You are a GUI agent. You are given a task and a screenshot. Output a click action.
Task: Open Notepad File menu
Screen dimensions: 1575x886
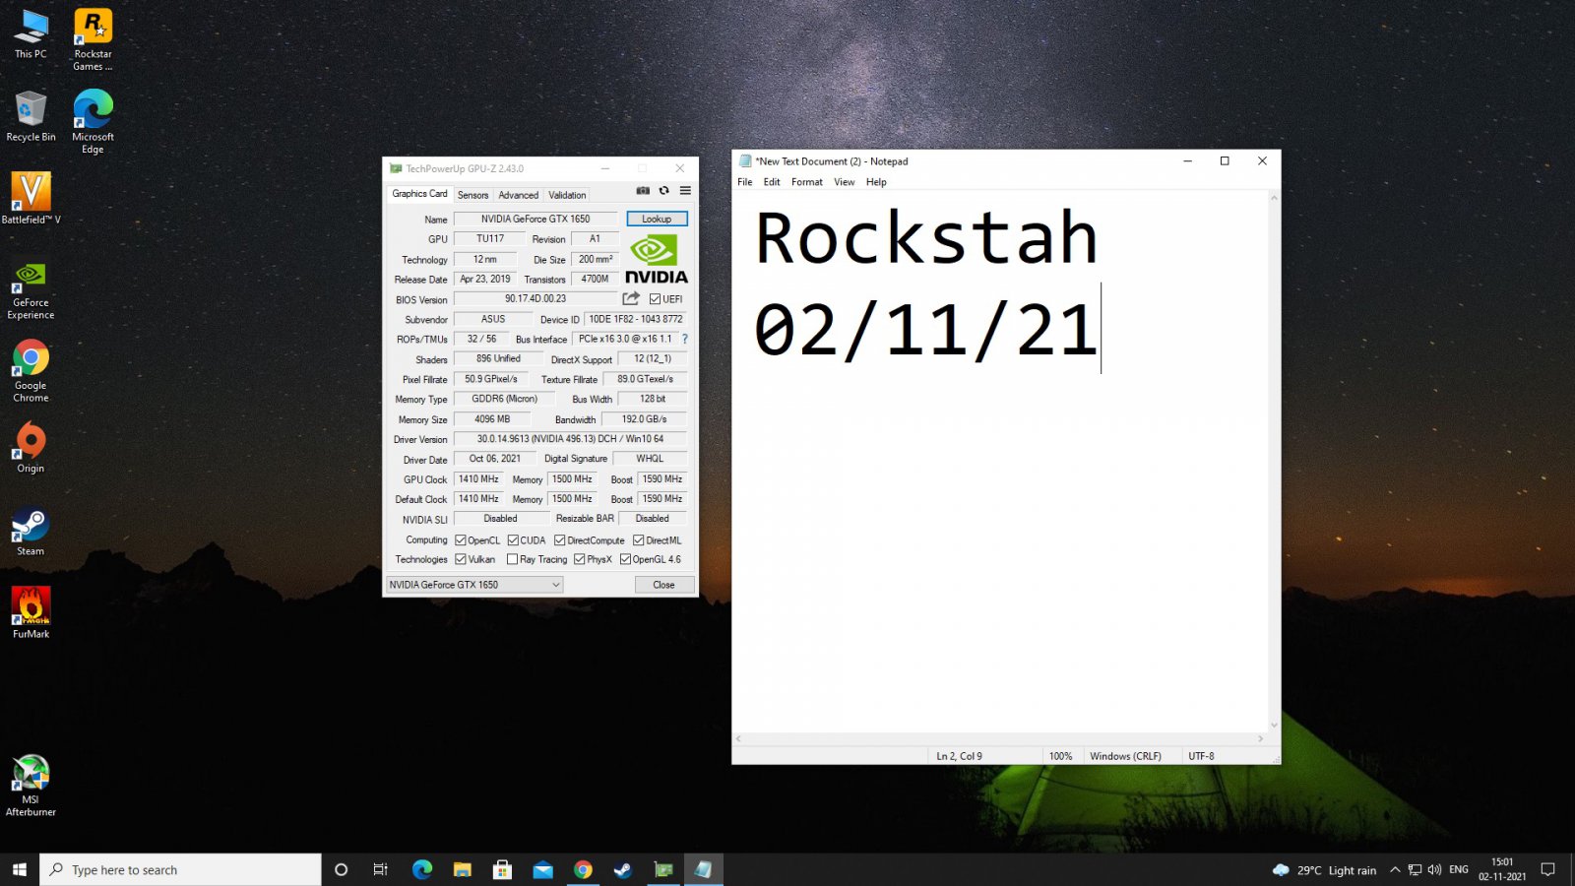[745, 182]
